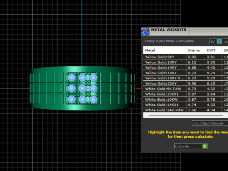Click the 3.81 DWT value
228x171 pixels.
pyautogui.click(x=211, y=57)
